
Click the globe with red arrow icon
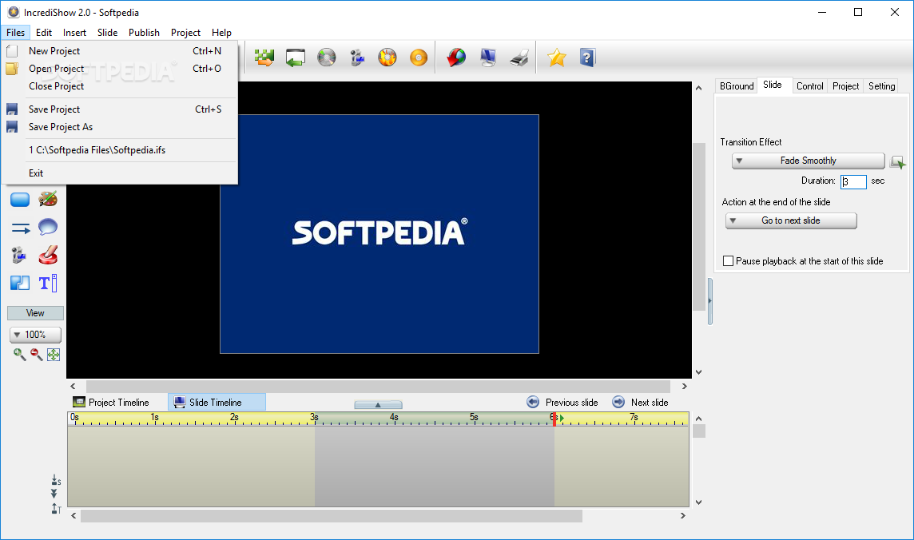click(x=456, y=58)
